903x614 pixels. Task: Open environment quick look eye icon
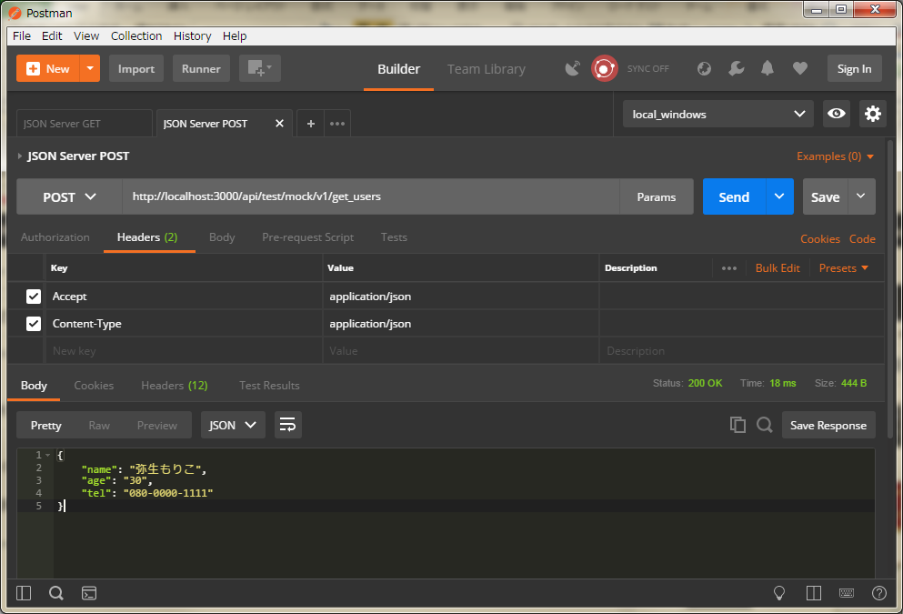[x=836, y=114]
